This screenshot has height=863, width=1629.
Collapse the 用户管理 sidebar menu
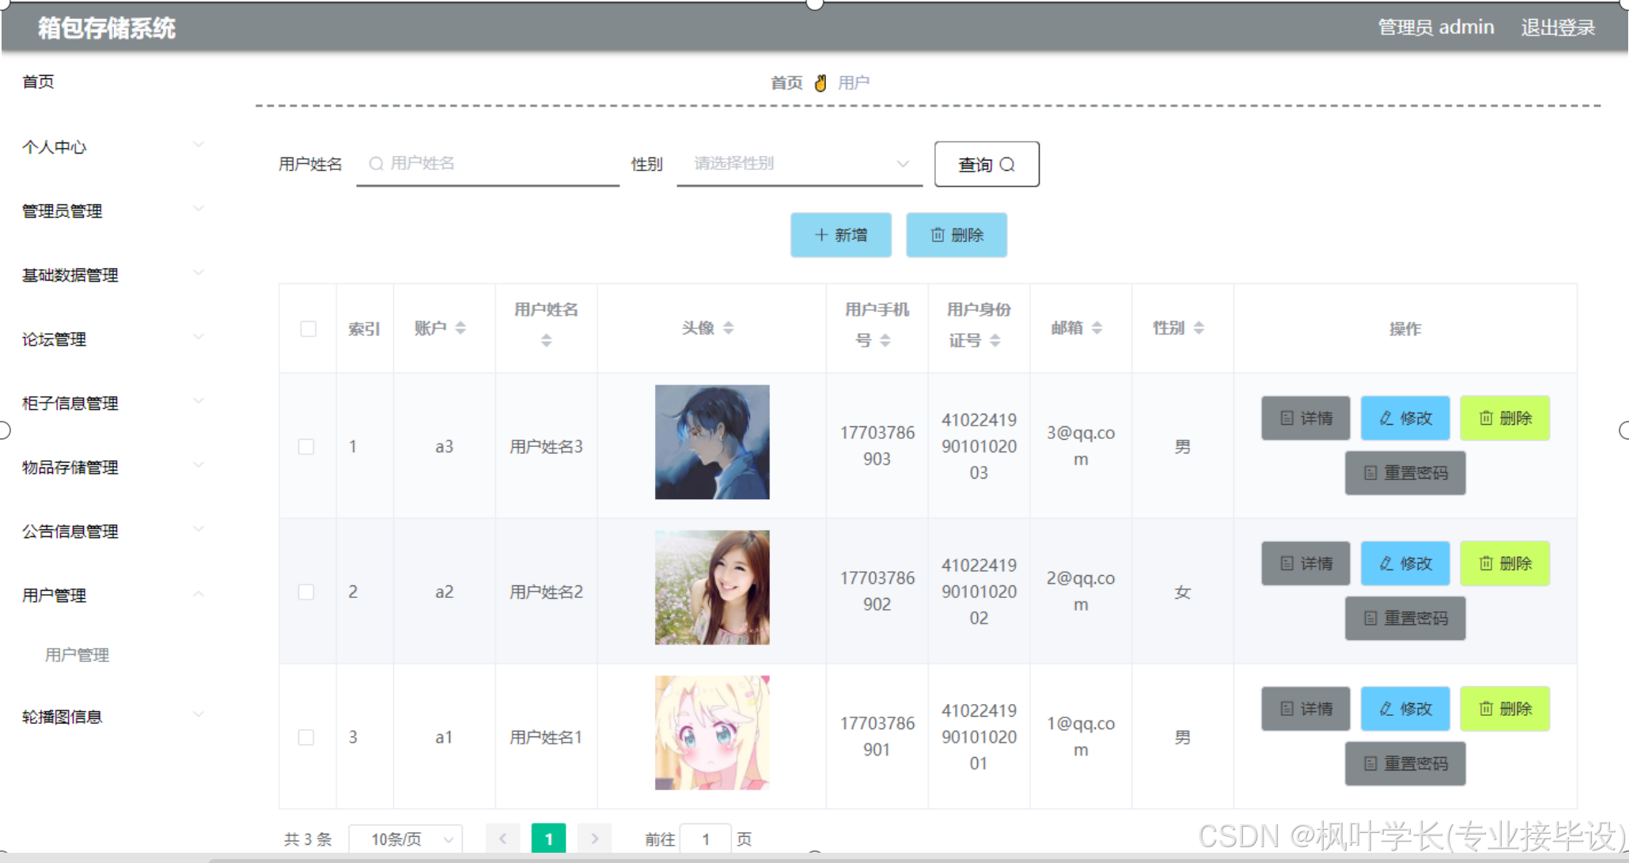coord(113,596)
